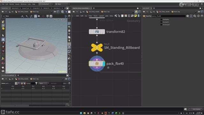Open geometry spreadsheet pane options arrow
204x115 pixels.
tap(70, 75)
